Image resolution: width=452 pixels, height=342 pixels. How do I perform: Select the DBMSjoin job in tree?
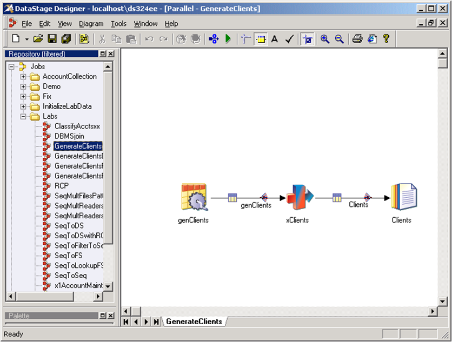[x=69, y=136]
